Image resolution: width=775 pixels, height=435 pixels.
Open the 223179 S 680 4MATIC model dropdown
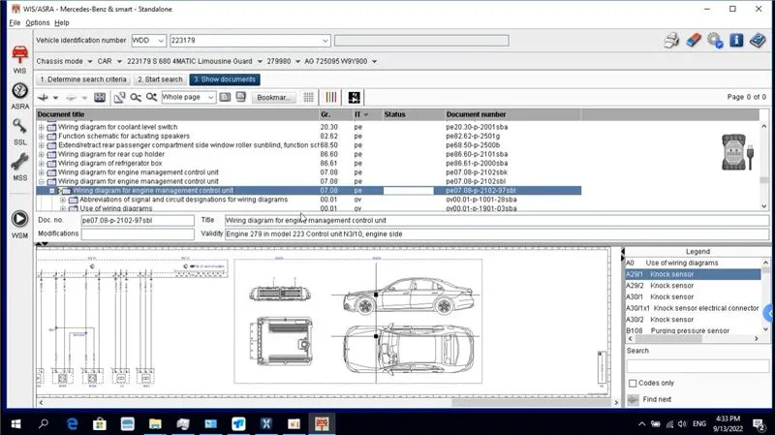260,61
